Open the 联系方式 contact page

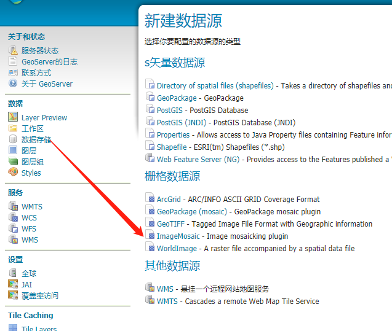tap(36, 73)
